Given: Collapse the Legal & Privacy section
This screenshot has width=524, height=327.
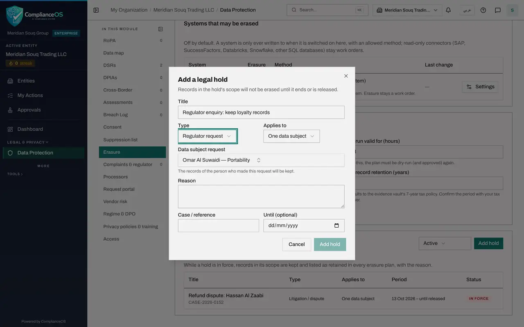Looking at the screenshot, I should click(x=28, y=142).
